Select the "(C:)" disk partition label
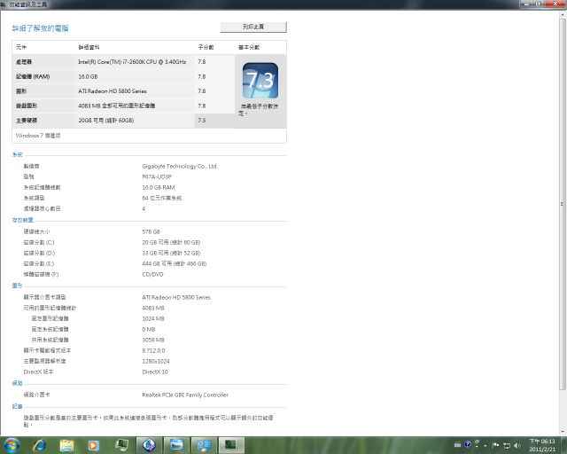This screenshot has width=567, height=454. [50, 243]
